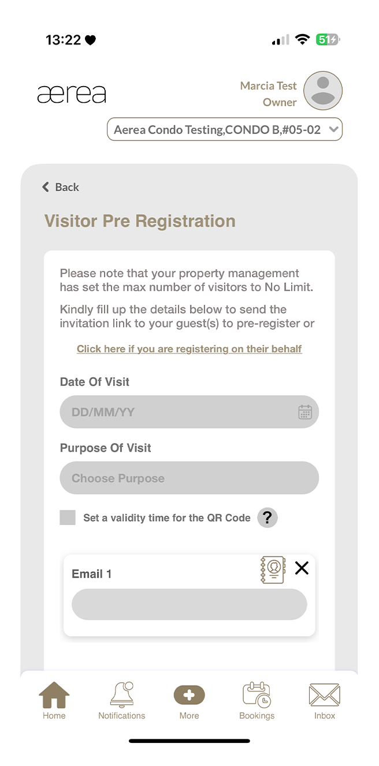Go back using the Back chevron
Image resolution: width=379 pixels, height=766 pixels.
pos(60,187)
